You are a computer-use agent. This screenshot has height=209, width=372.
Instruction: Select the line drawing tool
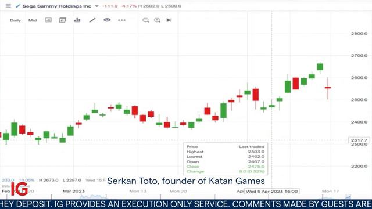tap(92, 20)
